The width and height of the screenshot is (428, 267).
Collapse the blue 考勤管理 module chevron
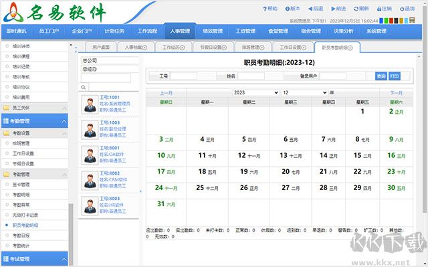[x=64, y=121]
